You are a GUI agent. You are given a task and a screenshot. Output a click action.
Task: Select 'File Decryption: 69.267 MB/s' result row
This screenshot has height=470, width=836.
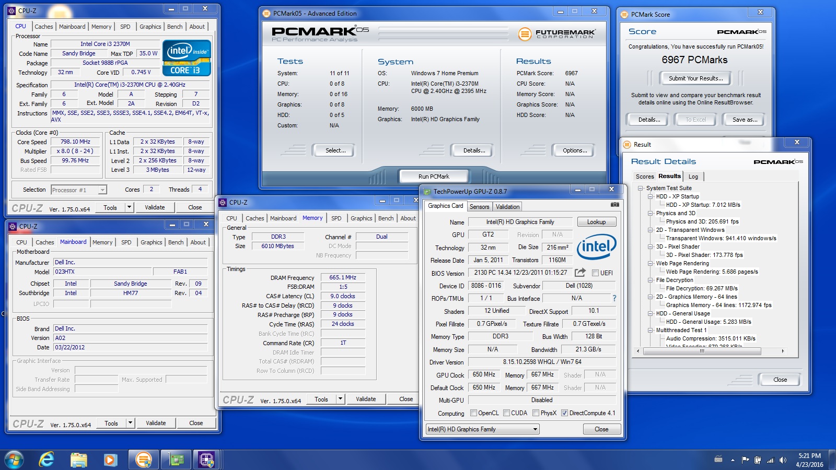click(702, 288)
